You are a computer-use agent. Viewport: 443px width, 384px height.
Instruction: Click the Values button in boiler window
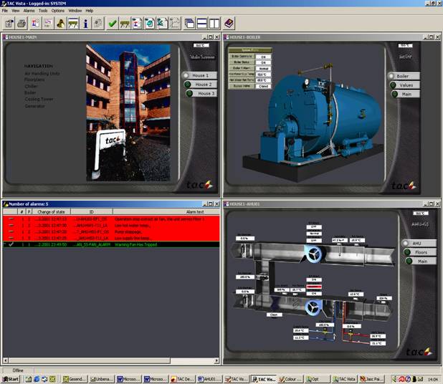[x=405, y=85]
